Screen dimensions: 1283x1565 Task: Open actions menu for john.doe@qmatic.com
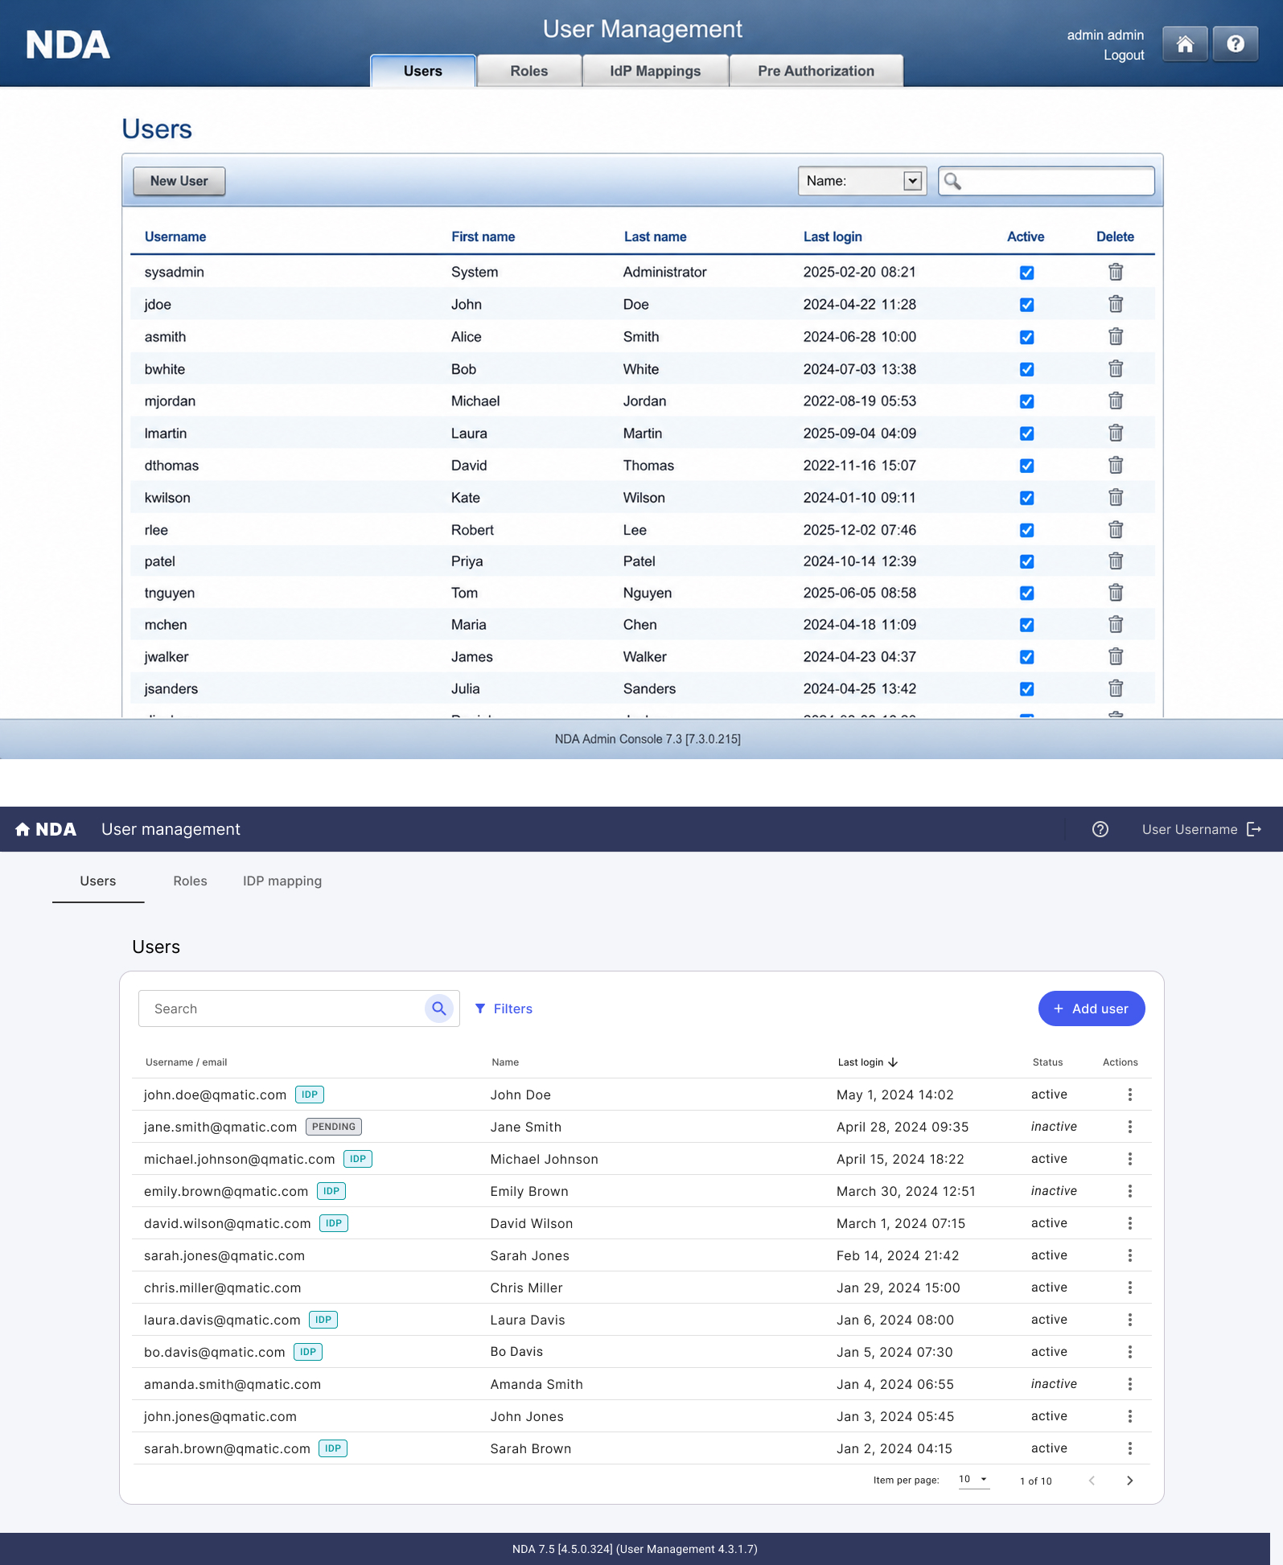[x=1130, y=1095]
